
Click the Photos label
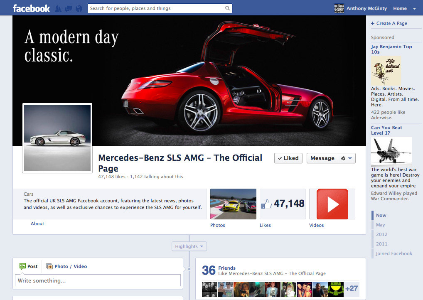click(217, 225)
